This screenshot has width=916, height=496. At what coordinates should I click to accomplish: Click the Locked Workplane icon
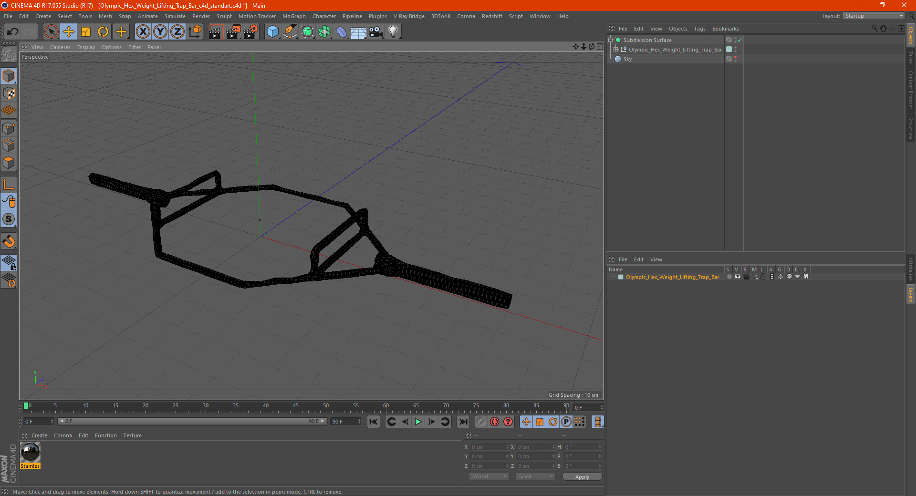(9, 263)
